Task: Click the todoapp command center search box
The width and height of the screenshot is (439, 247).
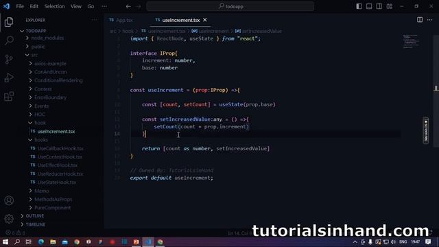Action: tap(230, 6)
